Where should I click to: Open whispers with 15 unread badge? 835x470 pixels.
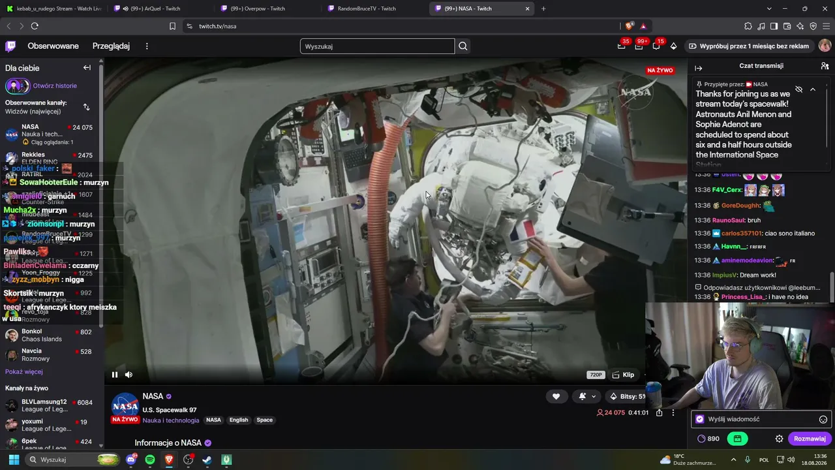[656, 46]
